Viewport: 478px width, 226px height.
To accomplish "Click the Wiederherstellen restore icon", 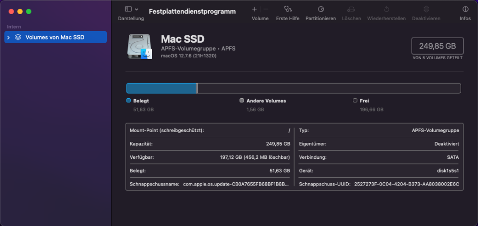I will click(x=386, y=9).
